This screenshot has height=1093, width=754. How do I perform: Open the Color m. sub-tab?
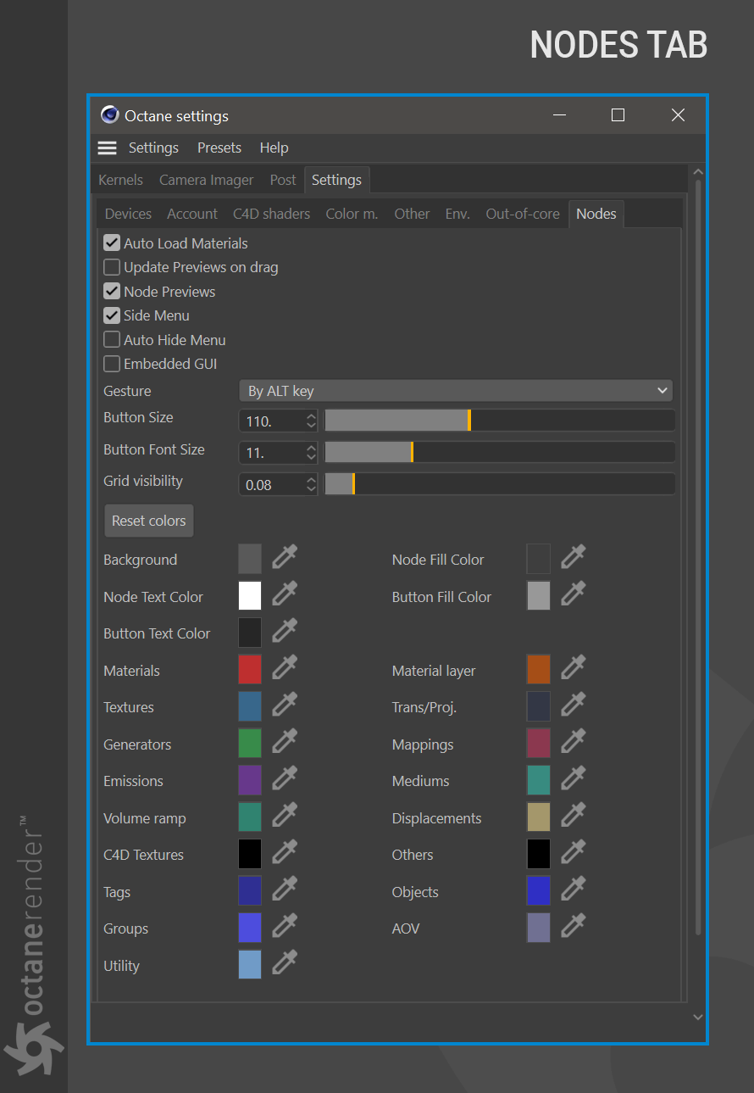point(352,214)
